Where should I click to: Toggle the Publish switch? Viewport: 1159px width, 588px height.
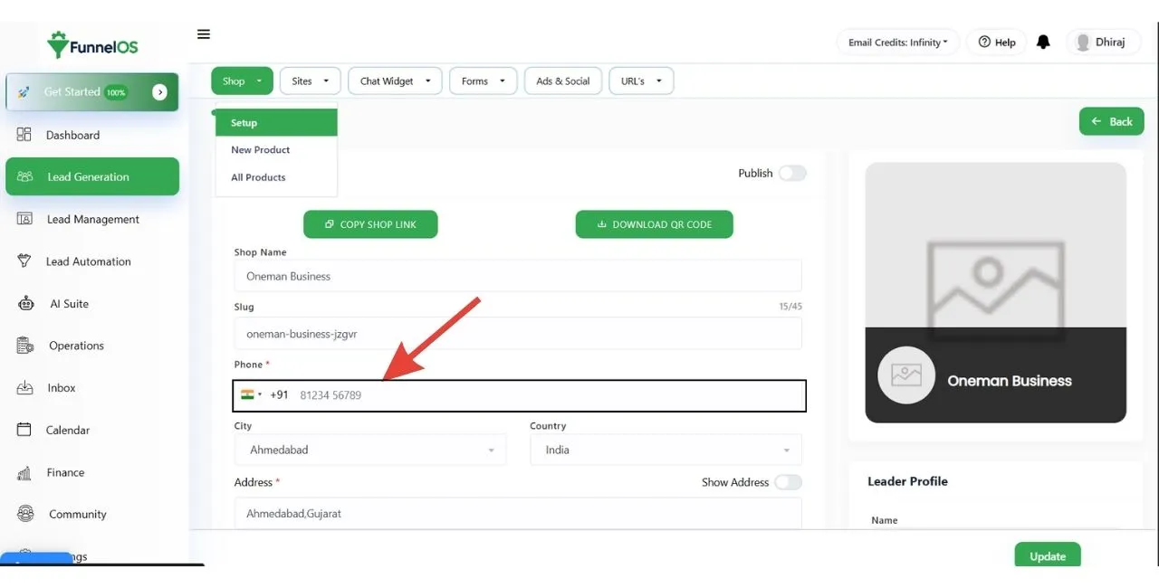pyautogui.click(x=791, y=174)
